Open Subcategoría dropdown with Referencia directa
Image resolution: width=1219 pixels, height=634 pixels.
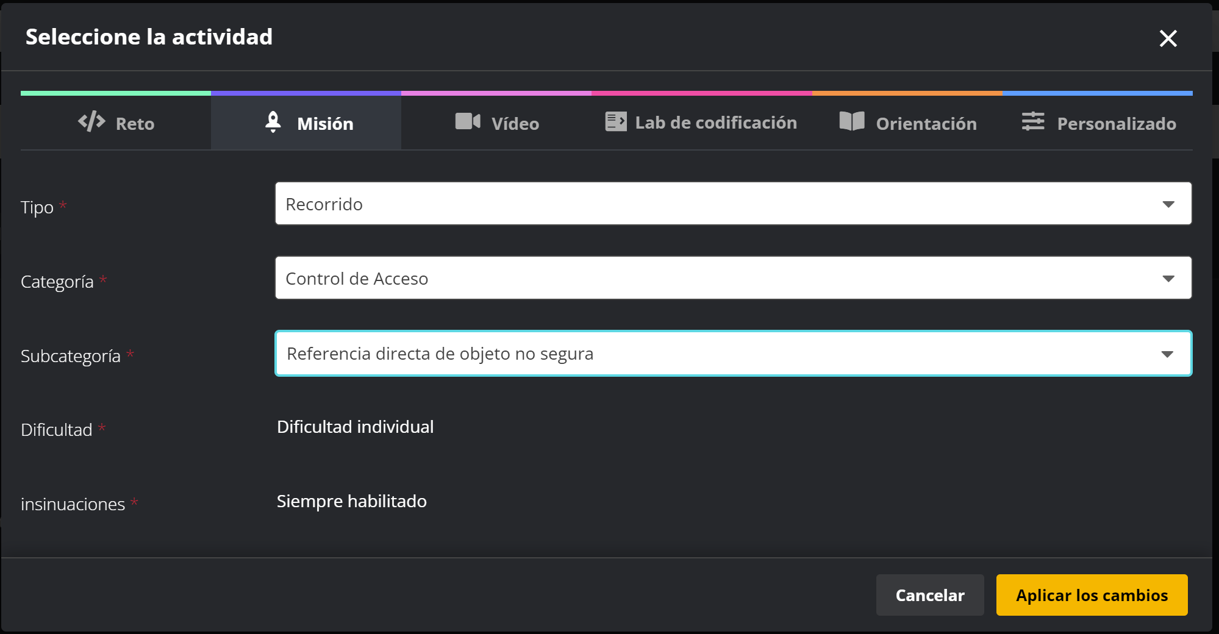[733, 354]
